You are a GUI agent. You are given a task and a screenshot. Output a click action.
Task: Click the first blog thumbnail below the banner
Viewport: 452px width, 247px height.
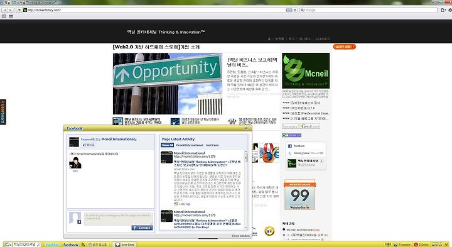pos(117,121)
